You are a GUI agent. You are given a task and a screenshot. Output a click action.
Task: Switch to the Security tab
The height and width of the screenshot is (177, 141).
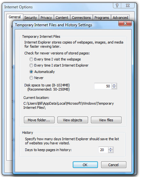coord(31,18)
